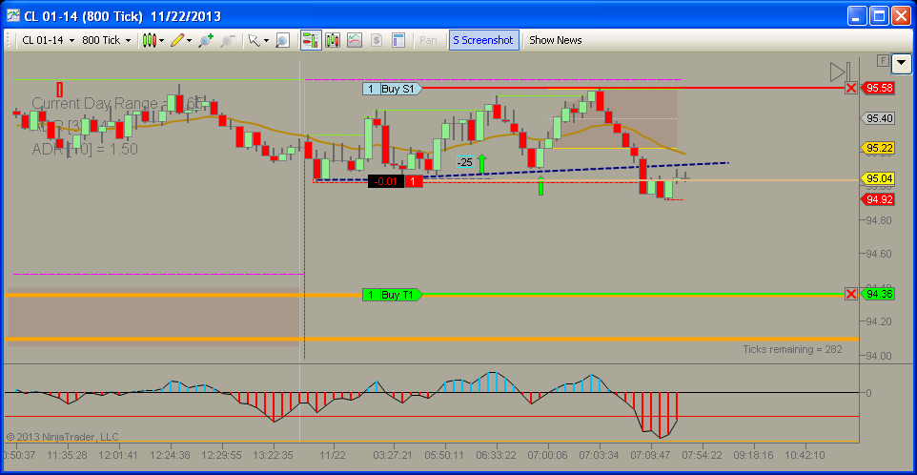Image resolution: width=917 pixels, height=475 pixels.
Task: Click the -25 trade marker label
Action: tap(465, 162)
